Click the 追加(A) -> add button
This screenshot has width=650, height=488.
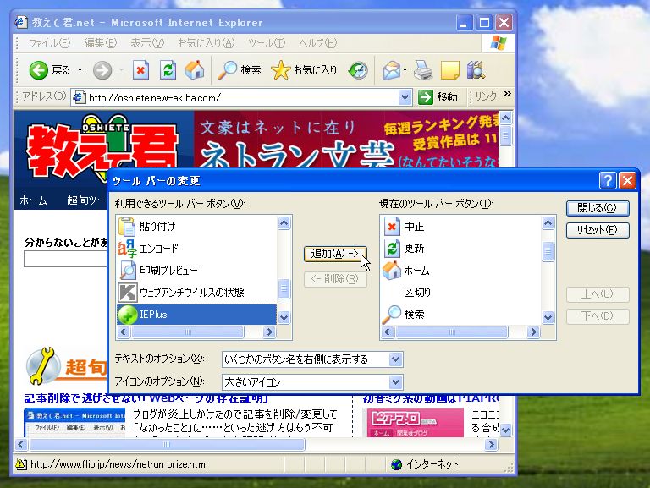tap(335, 254)
